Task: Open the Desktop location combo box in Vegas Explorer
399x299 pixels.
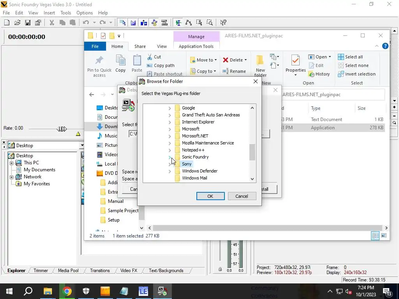Action: [x=46, y=146]
